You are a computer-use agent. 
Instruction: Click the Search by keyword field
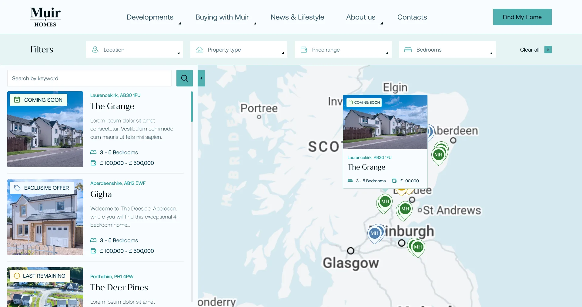(x=89, y=78)
